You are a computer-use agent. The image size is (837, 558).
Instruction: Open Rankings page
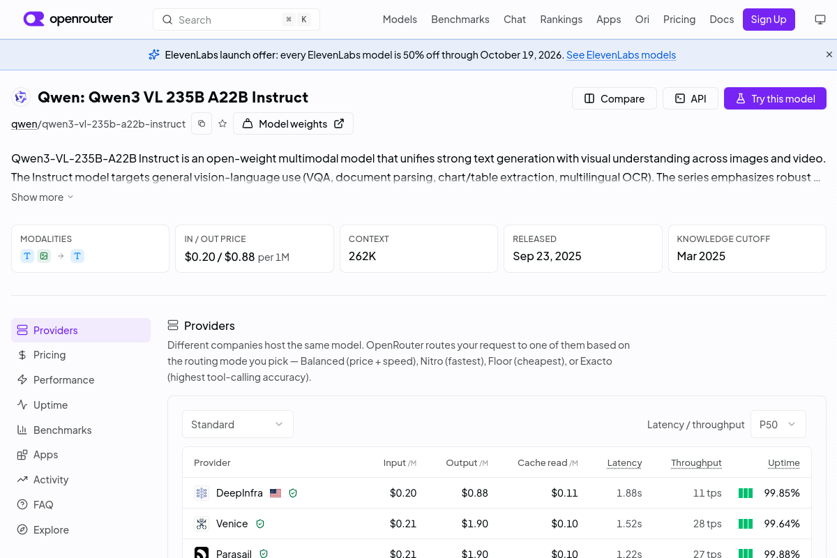click(561, 20)
